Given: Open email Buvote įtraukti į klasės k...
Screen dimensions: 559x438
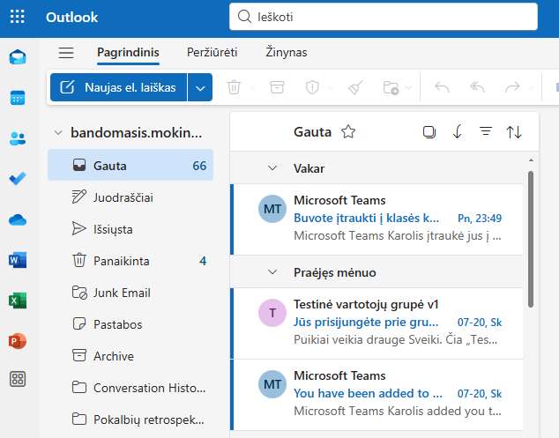Looking at the screenshot, I should pyautogui.click(x=377, y=219).
